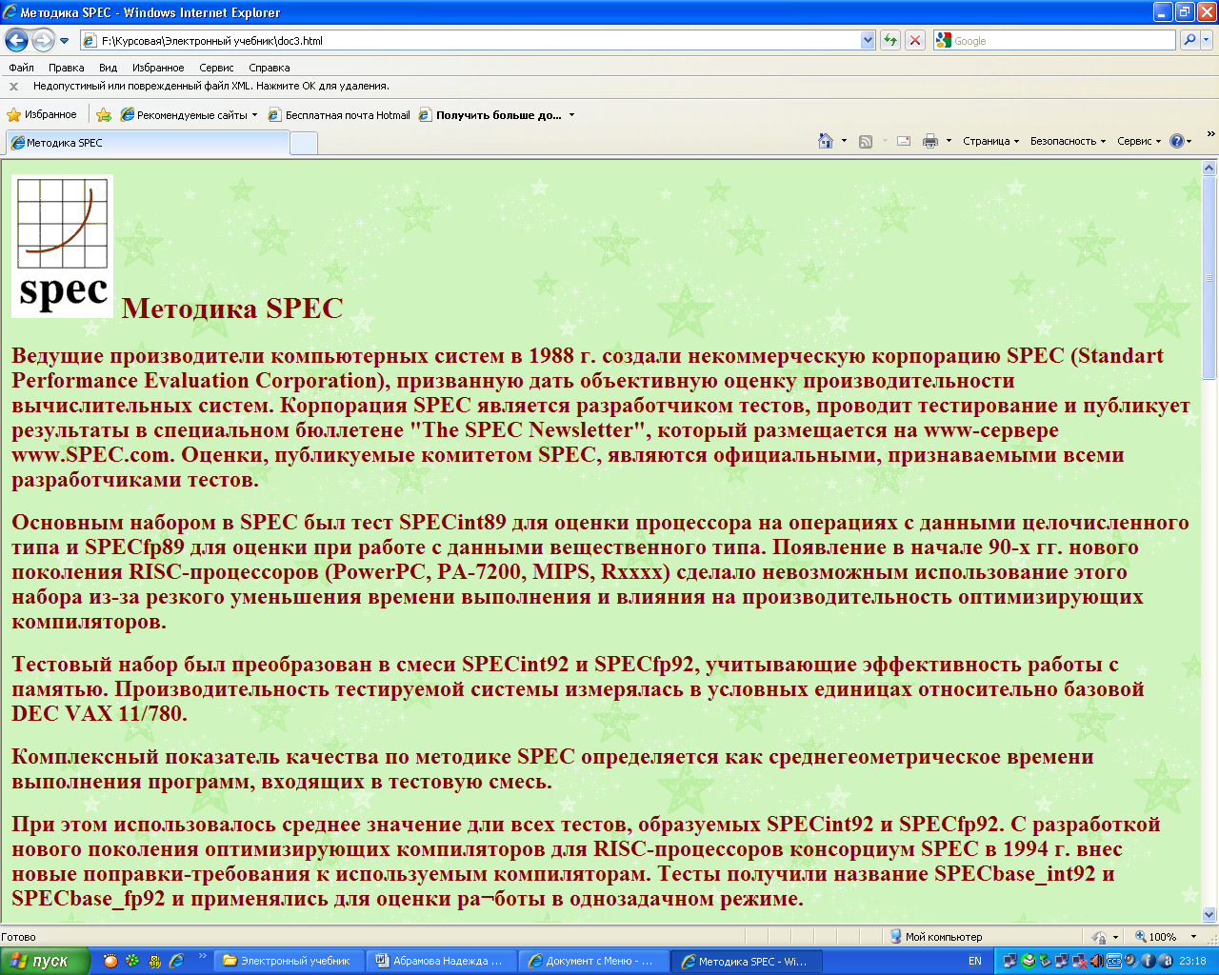Start search with the magnifier icon
Viewport: 1219px width, 975px height.
(1189, 40)
